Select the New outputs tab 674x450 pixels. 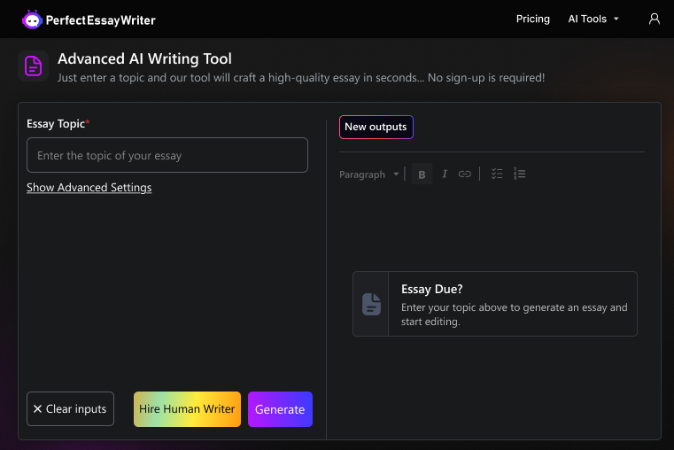click(x=376, y=127)
